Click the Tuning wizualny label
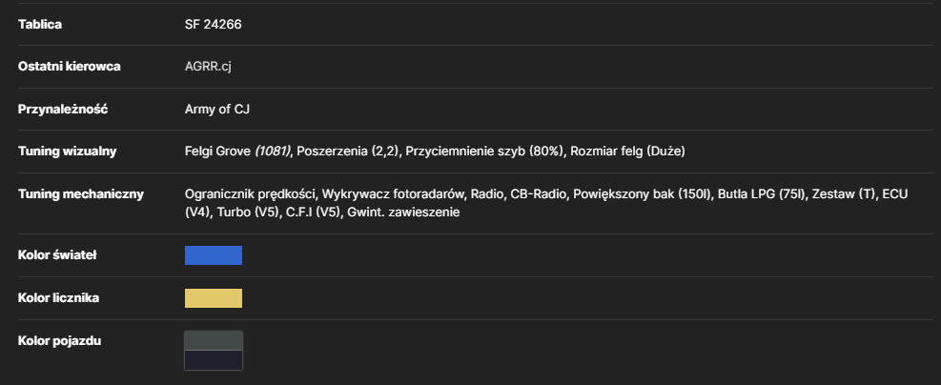941x385 pixels. pyautogui.click(x=67, y=152)
